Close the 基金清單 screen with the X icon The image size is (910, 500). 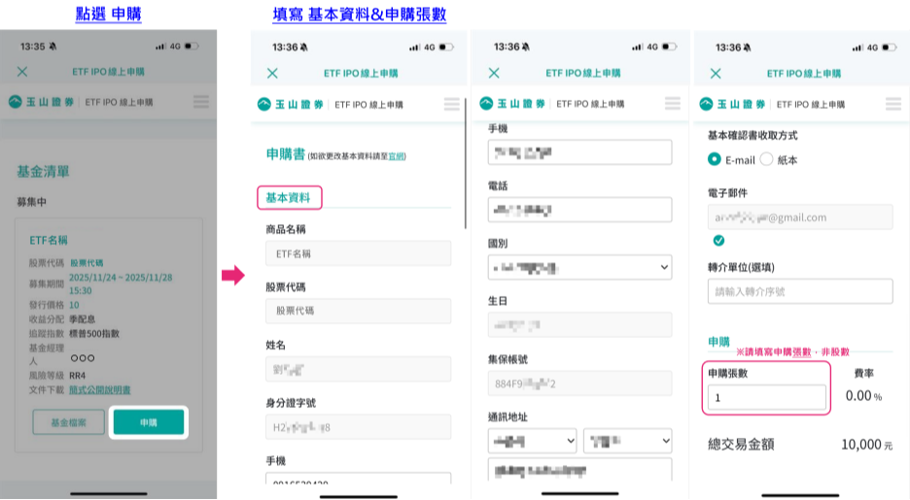[22, 72]
